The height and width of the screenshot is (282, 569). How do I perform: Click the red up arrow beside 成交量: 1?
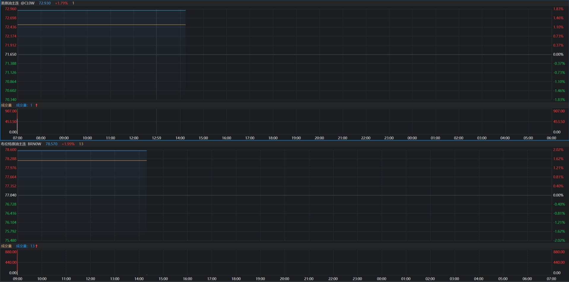(x=36, y=105)
